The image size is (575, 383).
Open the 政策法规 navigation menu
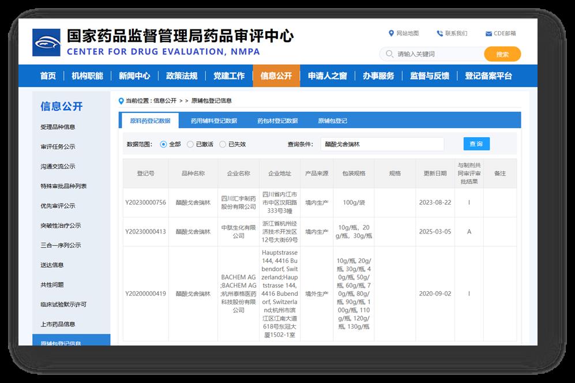point(182,76)
